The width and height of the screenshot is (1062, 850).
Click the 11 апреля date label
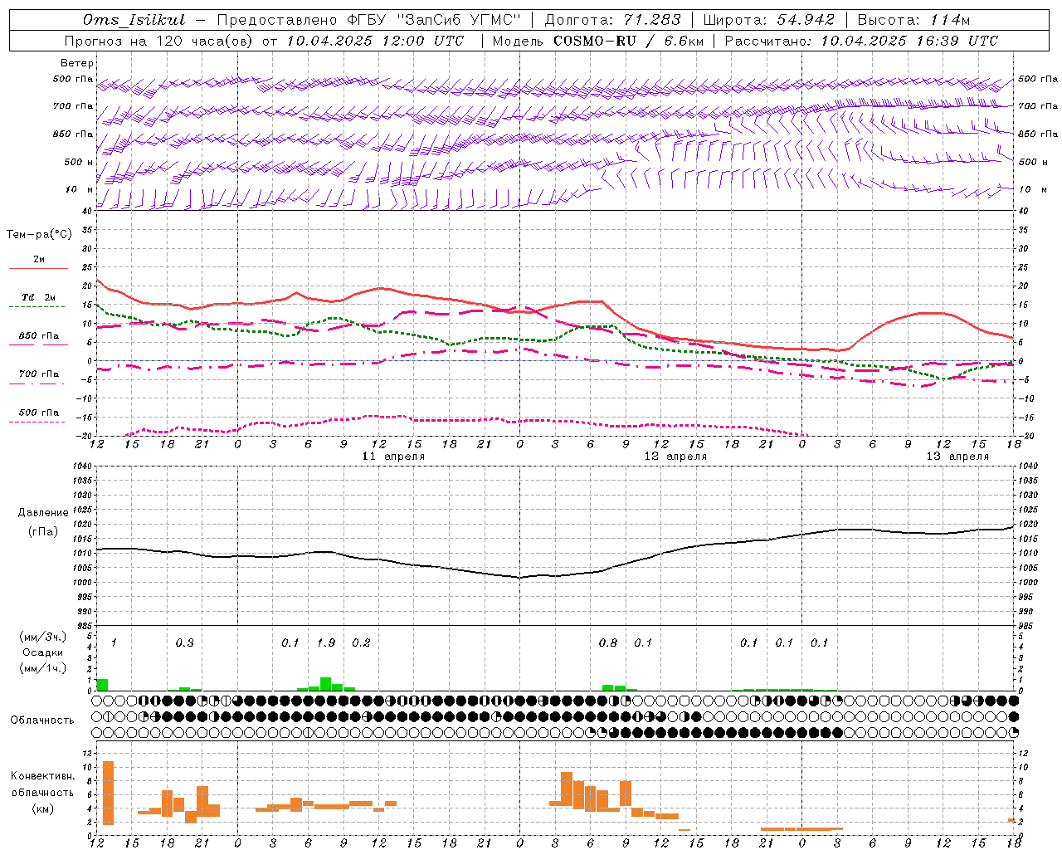coord(393,457)
